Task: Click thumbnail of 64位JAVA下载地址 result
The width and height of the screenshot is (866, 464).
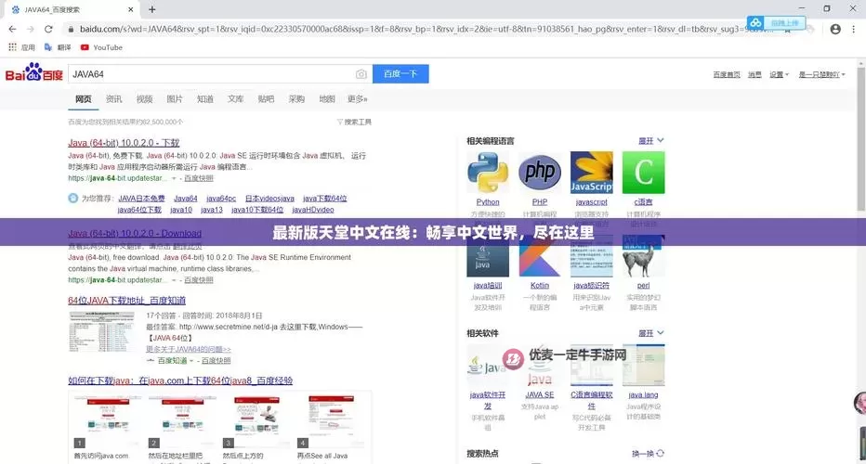Action: (x=101, y=332)
